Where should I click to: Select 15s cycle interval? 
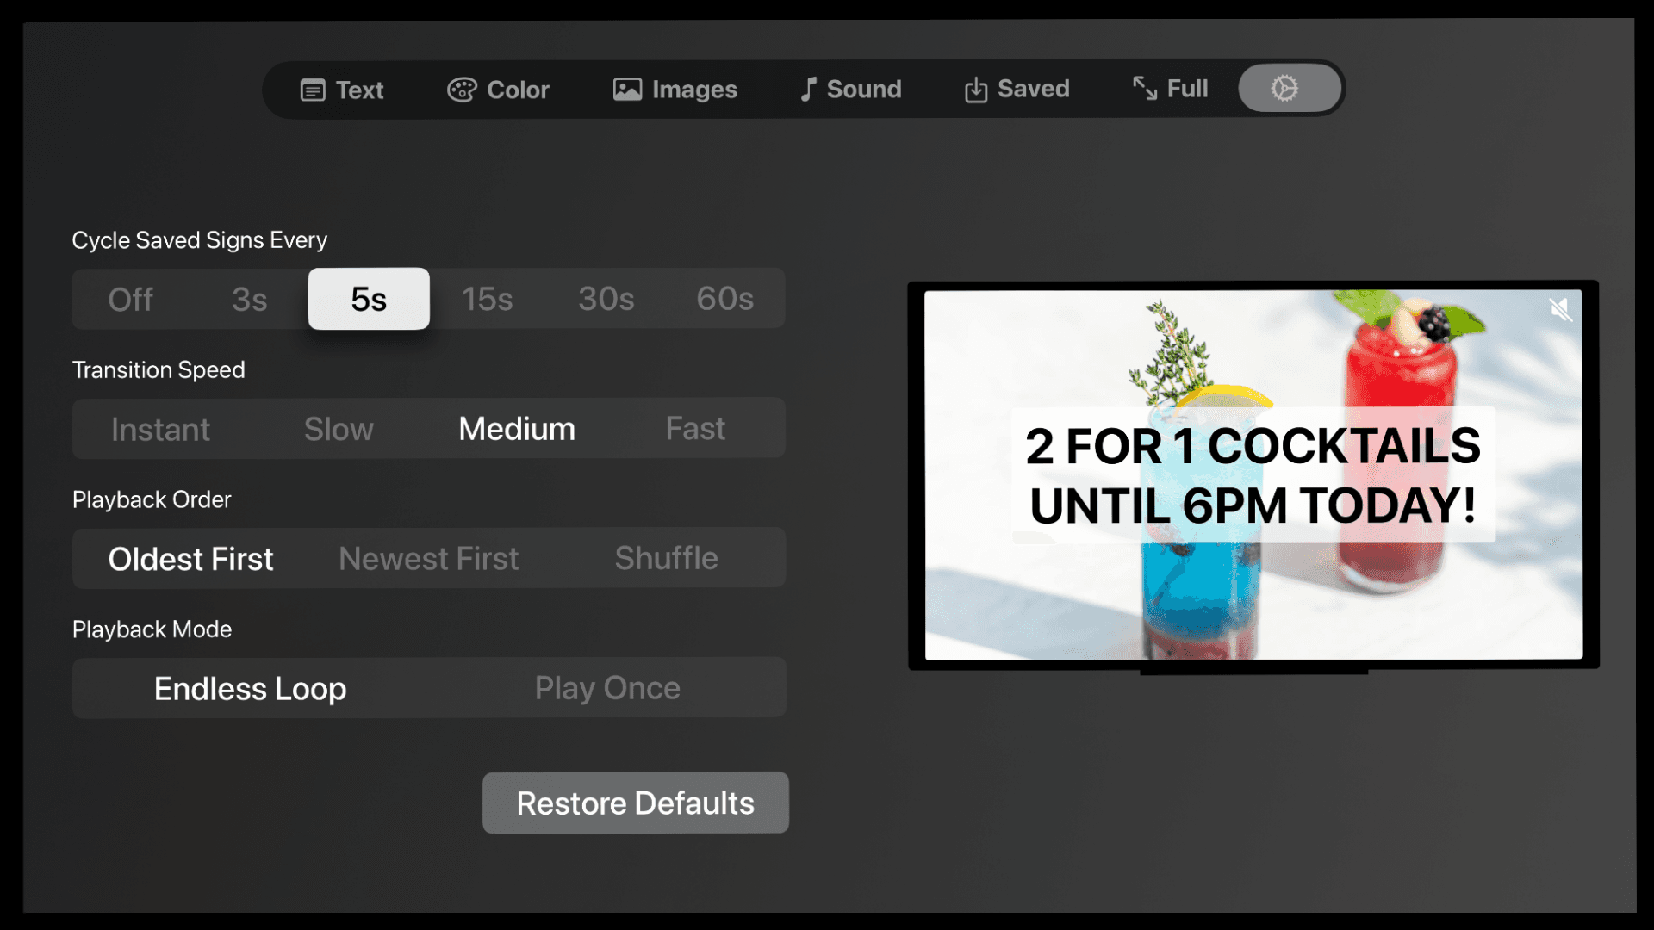tap(486, 297)
